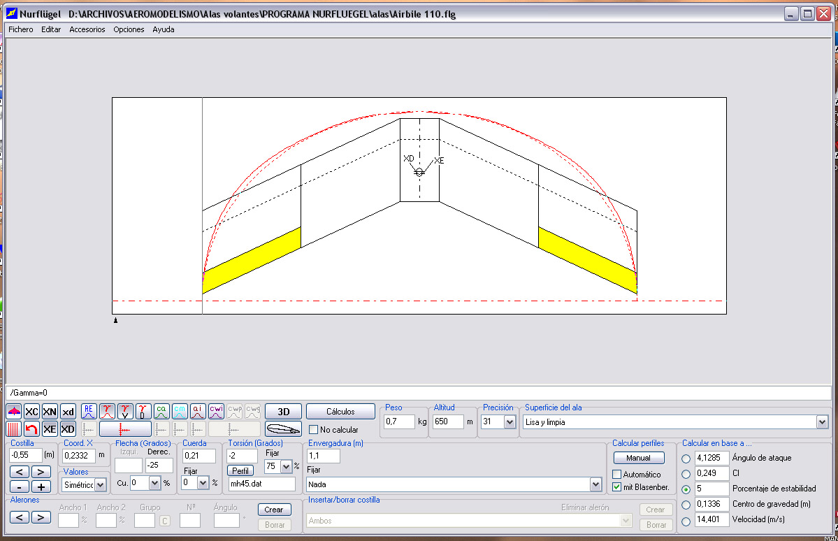Screen dimensions: 838x541
Task: Open the Superficie del ala dropdown
Action: 821,422
